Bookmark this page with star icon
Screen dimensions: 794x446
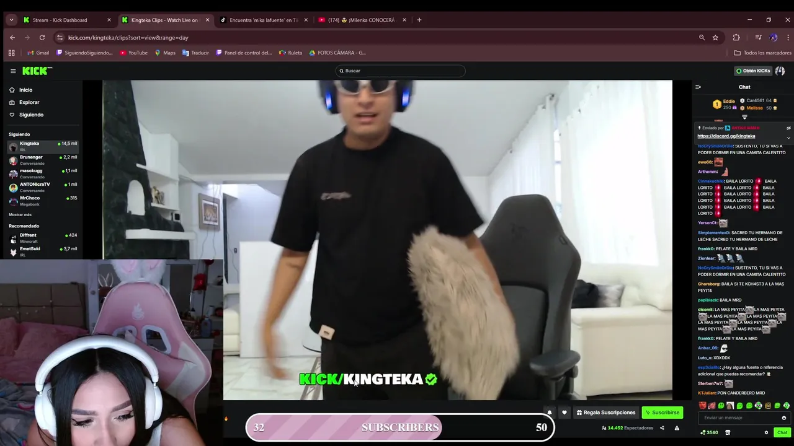click(x=715, y=37)
